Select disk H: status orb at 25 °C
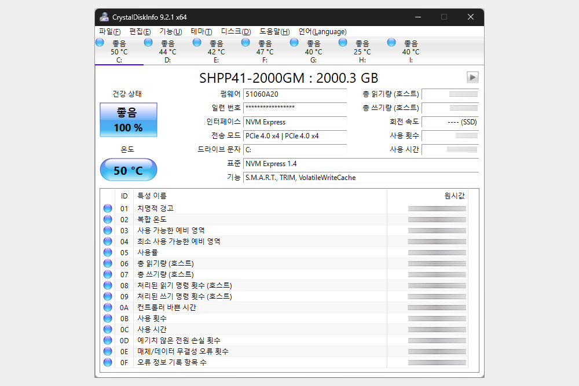579x386 pixels. pos(343,42)
